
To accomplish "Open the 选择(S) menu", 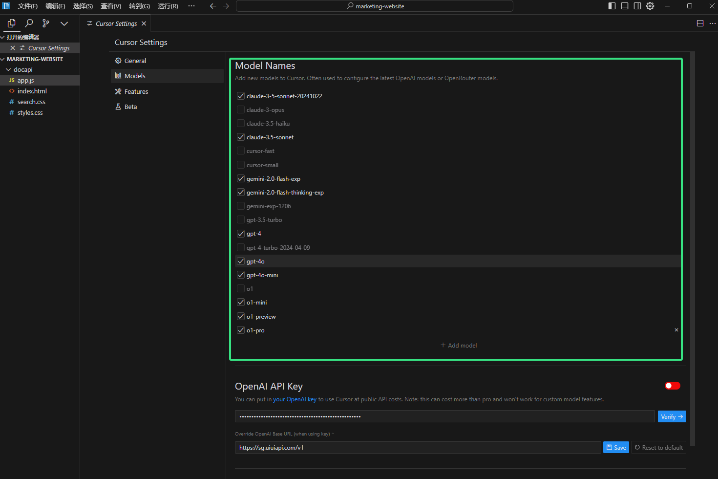I will [83, 6].
